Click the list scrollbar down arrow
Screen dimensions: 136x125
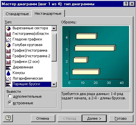54,85
